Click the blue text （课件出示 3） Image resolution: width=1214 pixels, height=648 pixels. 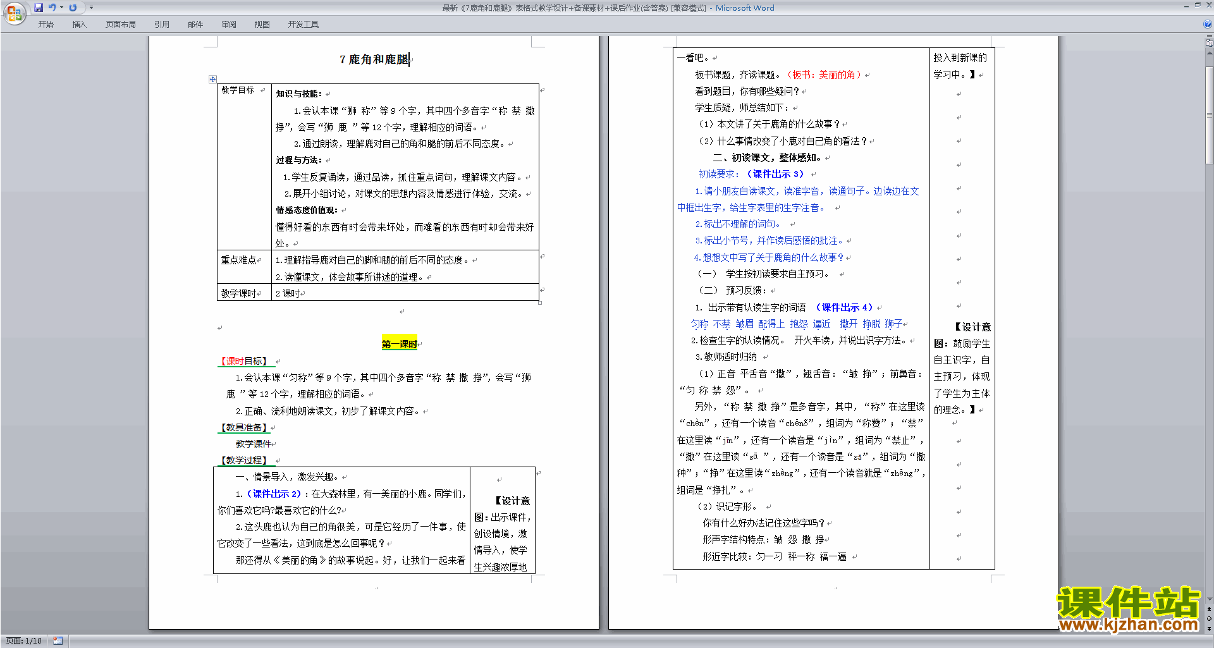(775, 174)
